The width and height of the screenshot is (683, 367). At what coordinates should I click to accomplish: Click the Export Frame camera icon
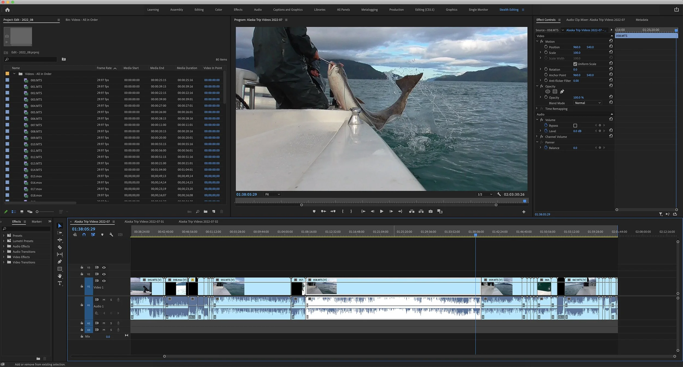[x=431, y=211]
